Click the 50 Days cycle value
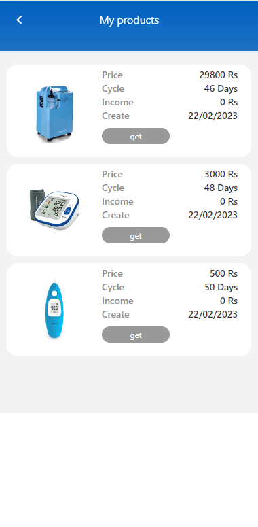 (x=221, y=288)
